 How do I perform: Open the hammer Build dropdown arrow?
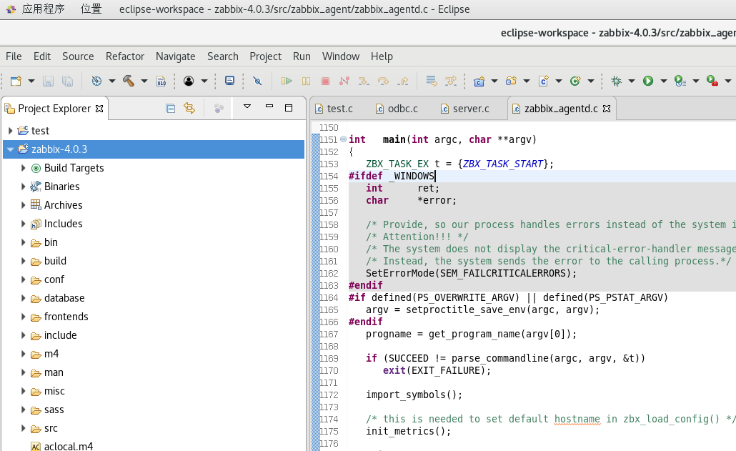pyautogui.click(x=144, y=81)
